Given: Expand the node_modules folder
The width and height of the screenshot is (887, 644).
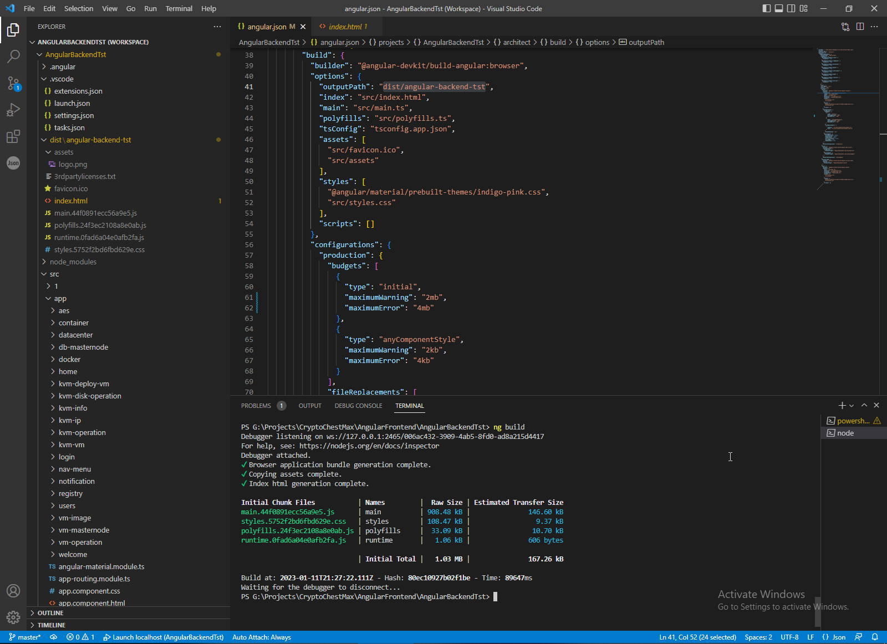Looking at the screenshot, I should tap(73, 262).
